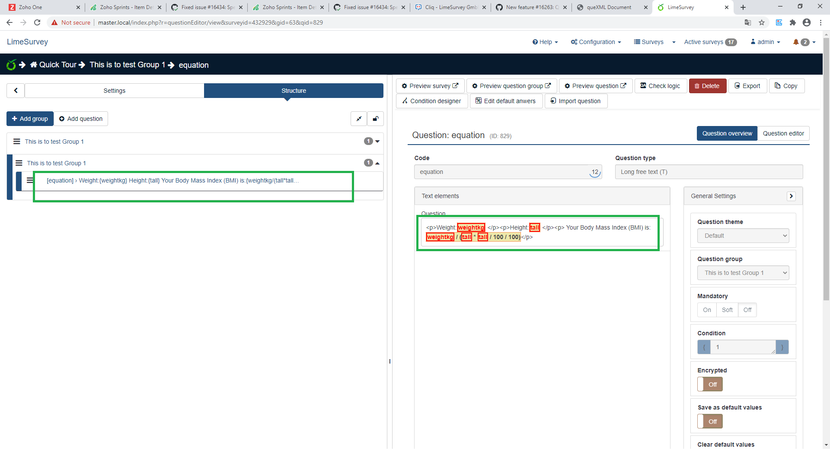
Task: Set Mandatory to On
Action: pyautogui.click(x=707, y=310)
